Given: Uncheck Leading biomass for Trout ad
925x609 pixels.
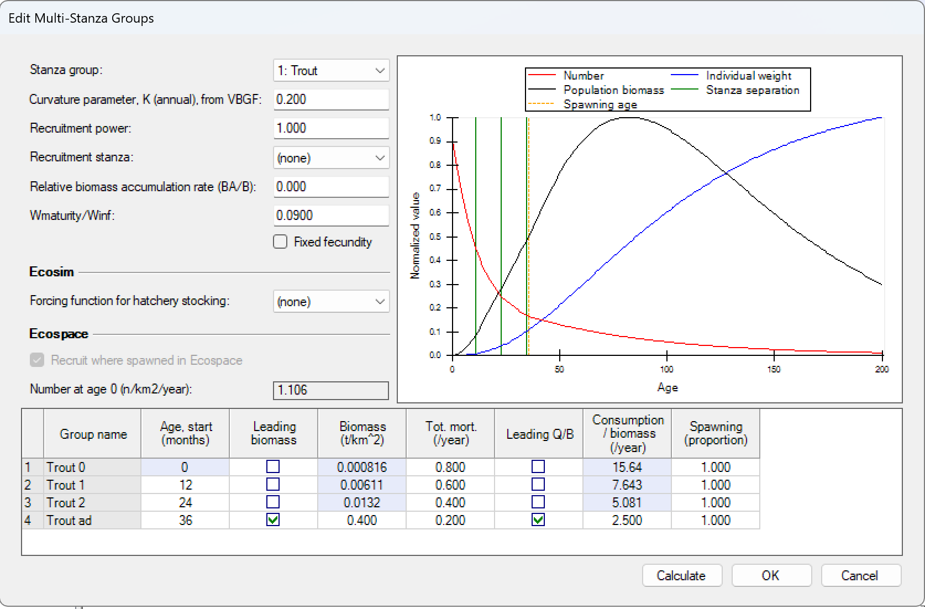Looking at the screenshot, I should tap(273, 520).
